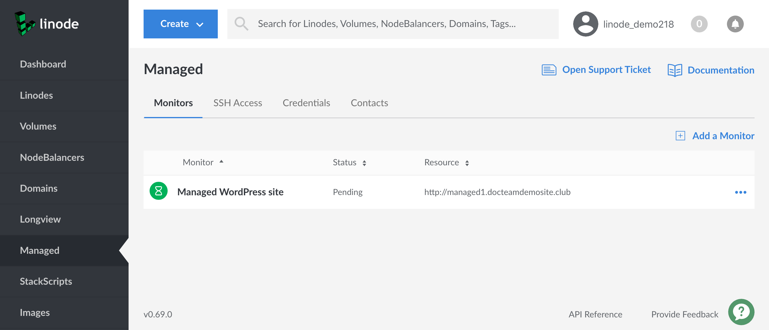
Task: Click the Open Support Ticket icon
Action: [x=549, y=70]
